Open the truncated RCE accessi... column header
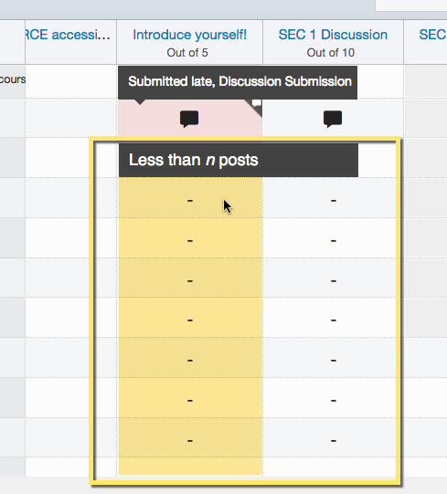 [68, 35]
